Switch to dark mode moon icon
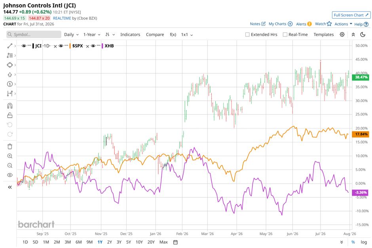The height and width of the screenshot is (248, 372). coord(363,34)
